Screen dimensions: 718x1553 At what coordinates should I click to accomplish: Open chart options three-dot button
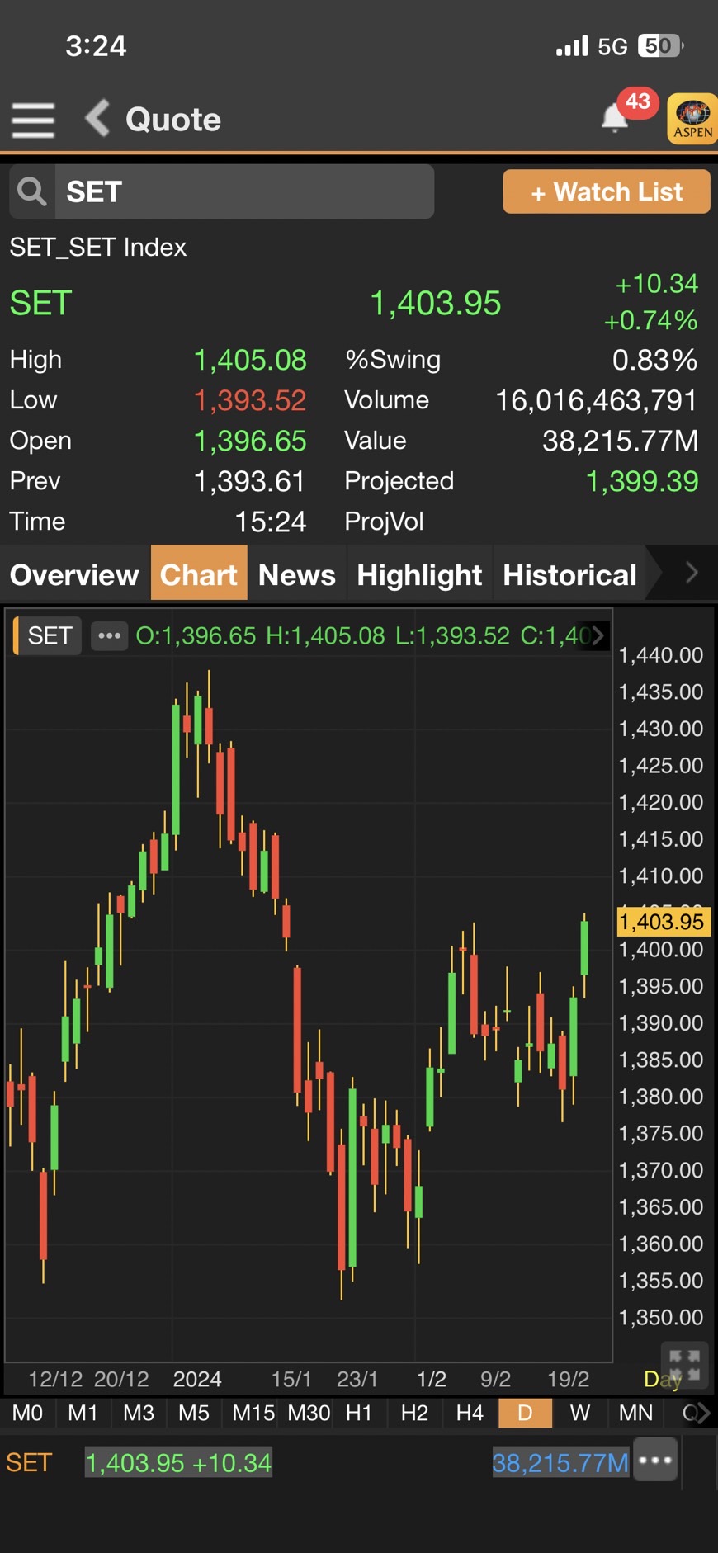coord(109,635)
